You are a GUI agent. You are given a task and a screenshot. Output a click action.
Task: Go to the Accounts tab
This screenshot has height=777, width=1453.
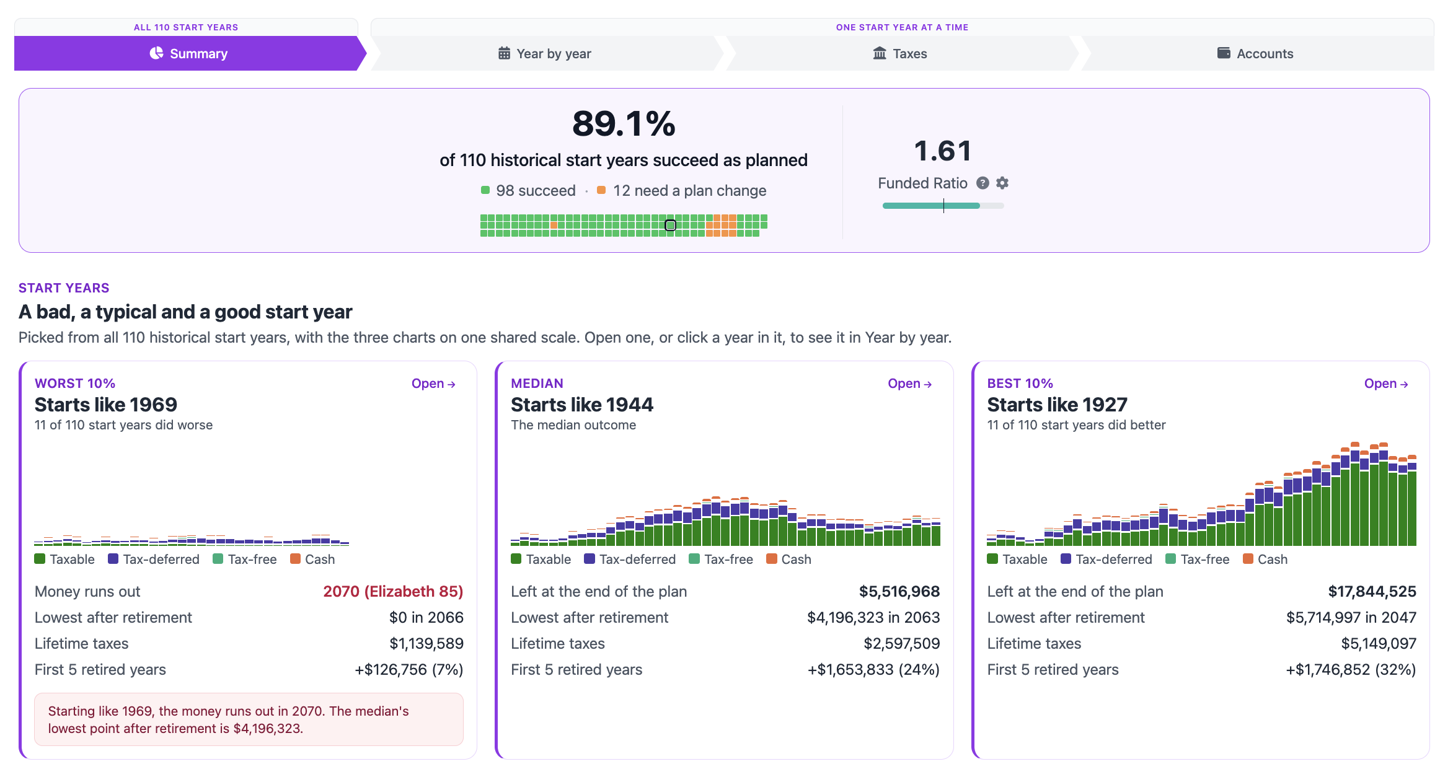pyautogui.click(x=1256, y=53)
